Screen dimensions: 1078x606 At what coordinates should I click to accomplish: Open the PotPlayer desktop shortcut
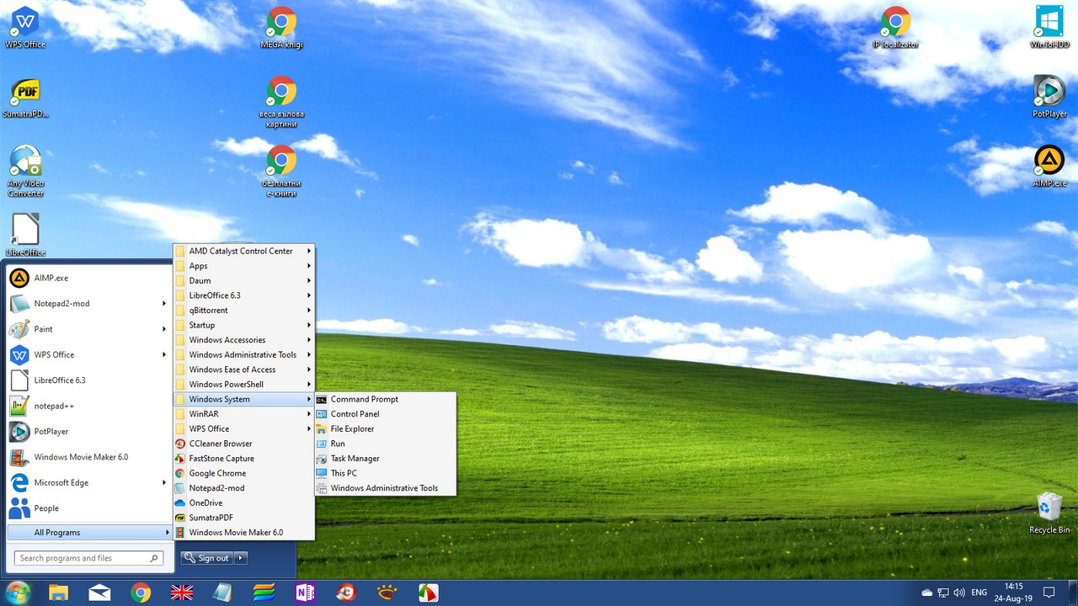pos(1049,97)
